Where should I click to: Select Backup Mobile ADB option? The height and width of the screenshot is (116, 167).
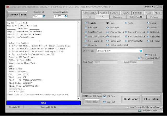point(135,36)
